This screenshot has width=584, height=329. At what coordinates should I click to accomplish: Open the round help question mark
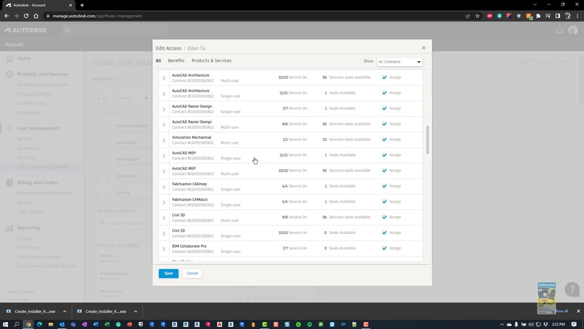(572, 289)
